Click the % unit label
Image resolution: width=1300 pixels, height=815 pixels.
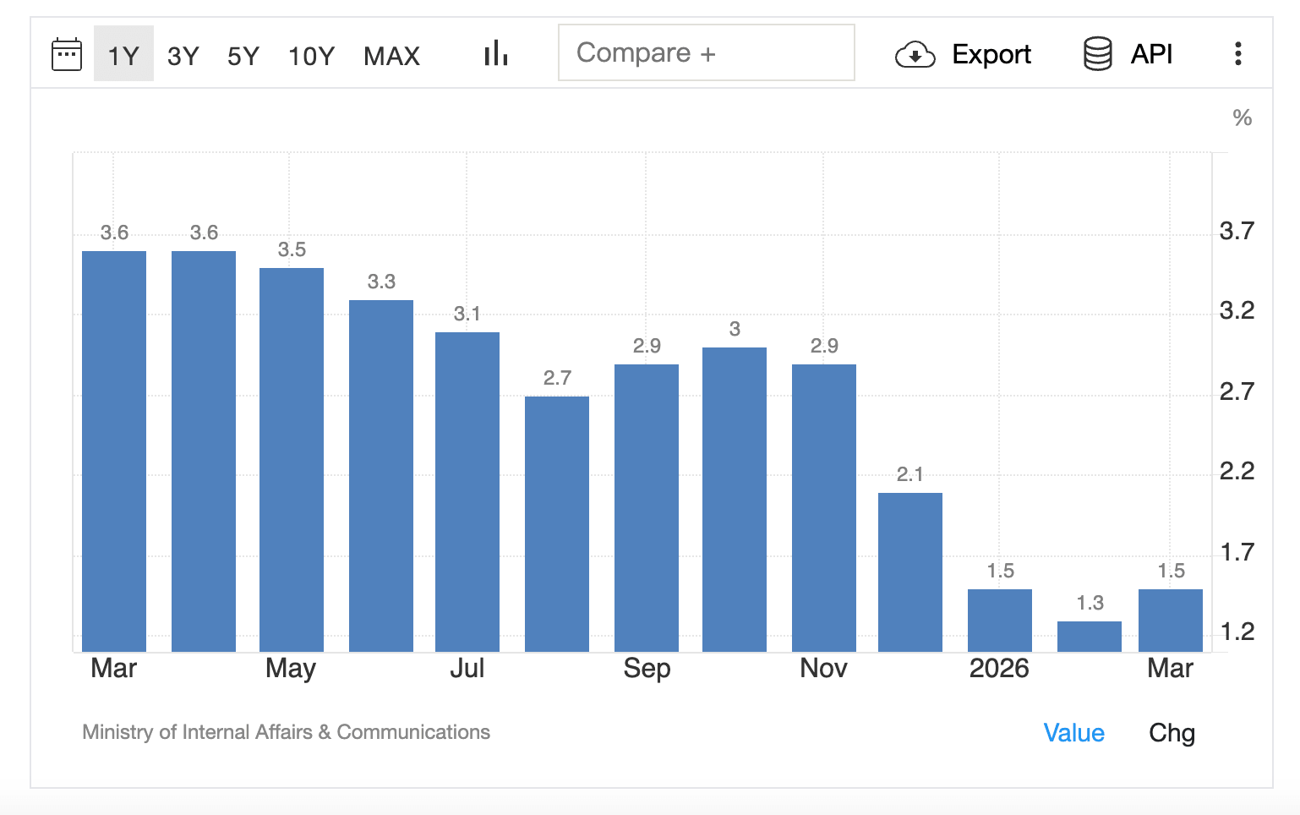[x=1242, y=118]
